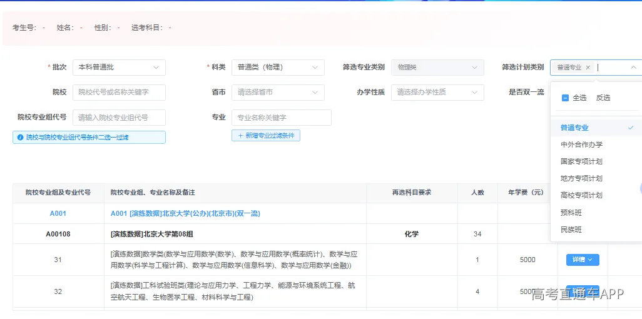Click the 化学 subject requirement cell
This screenshot has height=319, width=642.
[x=412, y=234]
